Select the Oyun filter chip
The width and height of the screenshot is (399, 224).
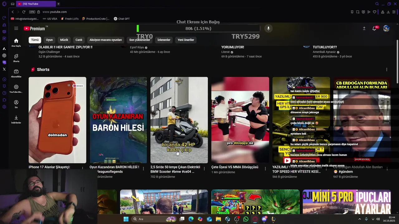click(49, 40)
